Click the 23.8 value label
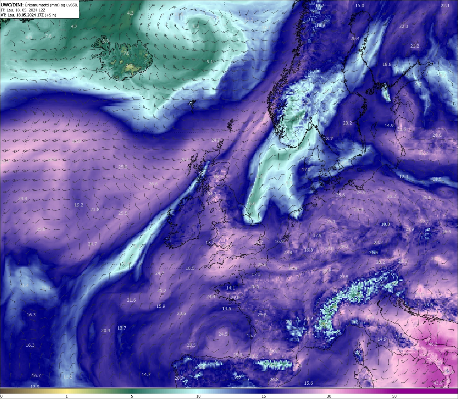 pyautogui.click(x=95, y=210)
